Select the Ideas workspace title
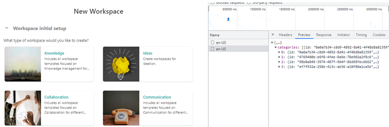Image resolution: width=389 pixels, height=127 pixels. pos(148,53)
